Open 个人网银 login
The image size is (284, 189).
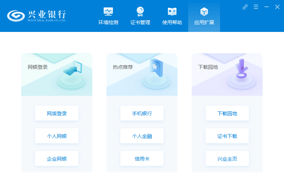click(x=57, y=136)
